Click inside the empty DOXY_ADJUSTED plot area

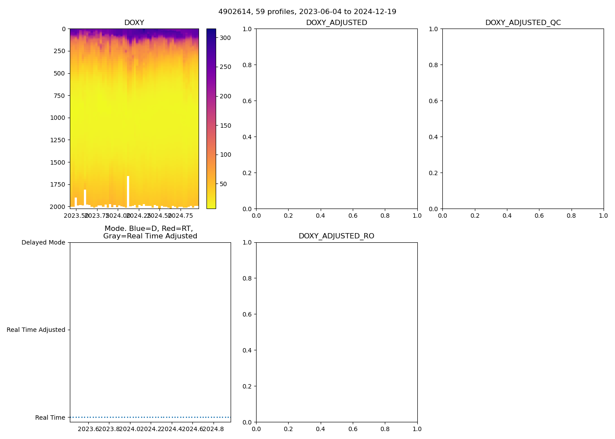336,119
